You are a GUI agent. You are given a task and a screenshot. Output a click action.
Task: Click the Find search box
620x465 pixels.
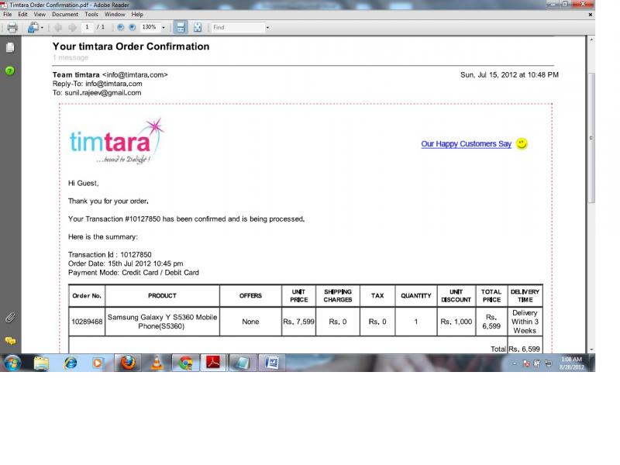pos(238,27)
